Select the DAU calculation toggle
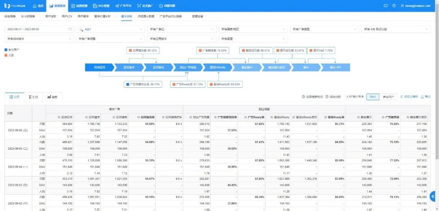This screenshot has height=211, width=439. [x=372, y=97]
